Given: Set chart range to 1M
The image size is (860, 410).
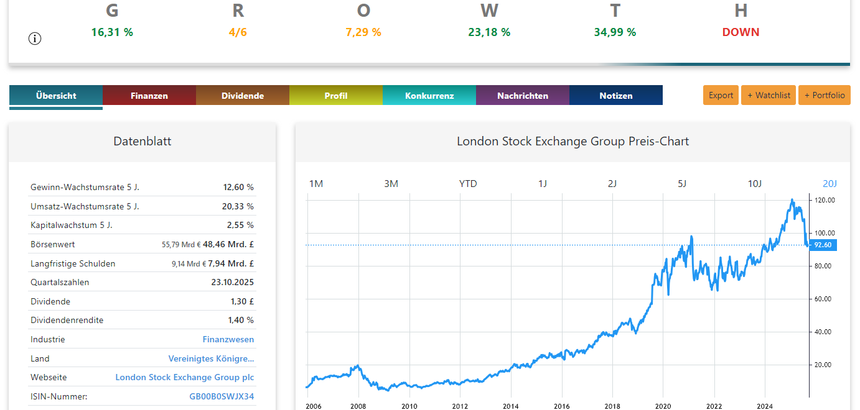Looking at the screenshot, I should [316, 183].
